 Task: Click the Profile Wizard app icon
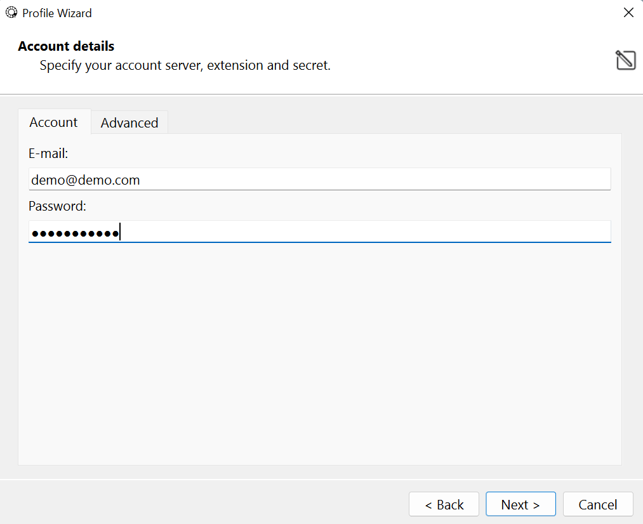pyautogui.click(x=11, y=13)
